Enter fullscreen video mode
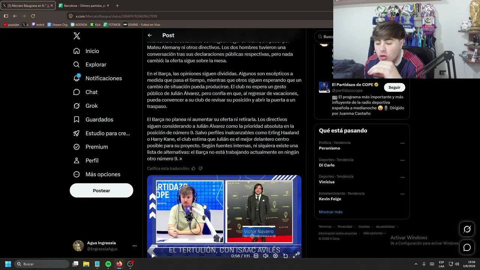The width and height of the screenshot is (480, 270). point(295,256)
